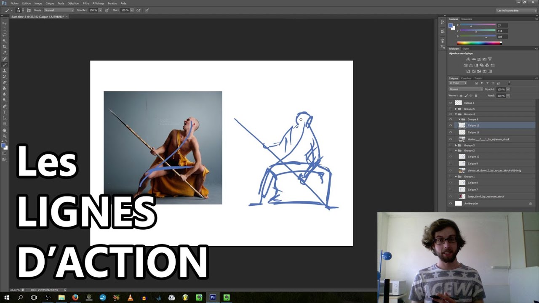Open the Filtre menu
Viewport: 539px width, 303px height.
(86, 3)
